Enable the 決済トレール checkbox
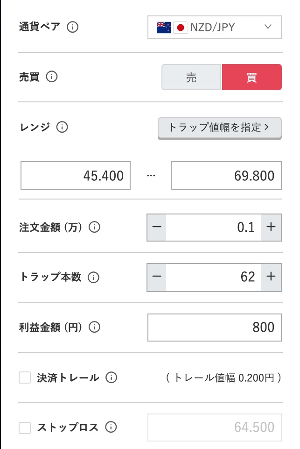Image resolution: width=300 pixels, height=449 pixels. [25, 378]
